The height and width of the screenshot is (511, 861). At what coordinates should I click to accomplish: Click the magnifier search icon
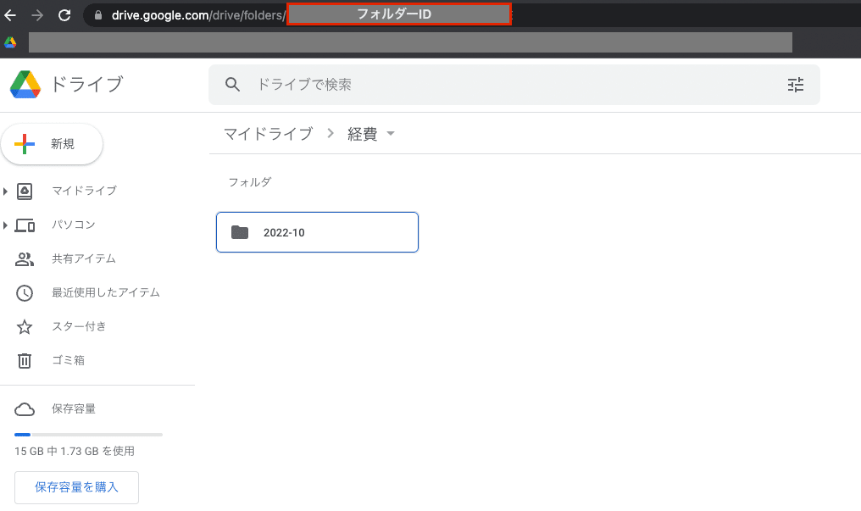tap(233, 85)
